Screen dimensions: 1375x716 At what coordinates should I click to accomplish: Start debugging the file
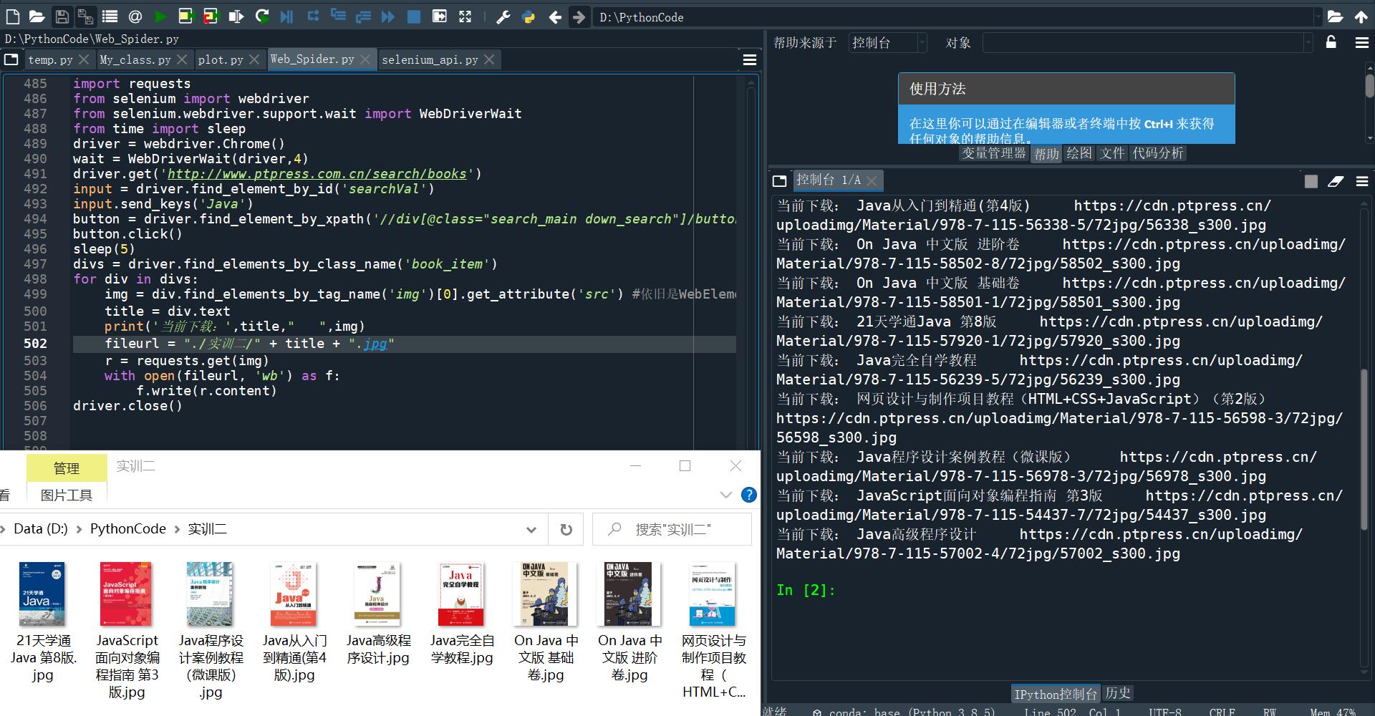point(286,16)
